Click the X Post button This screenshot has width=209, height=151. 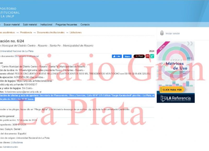coord(139,56)
